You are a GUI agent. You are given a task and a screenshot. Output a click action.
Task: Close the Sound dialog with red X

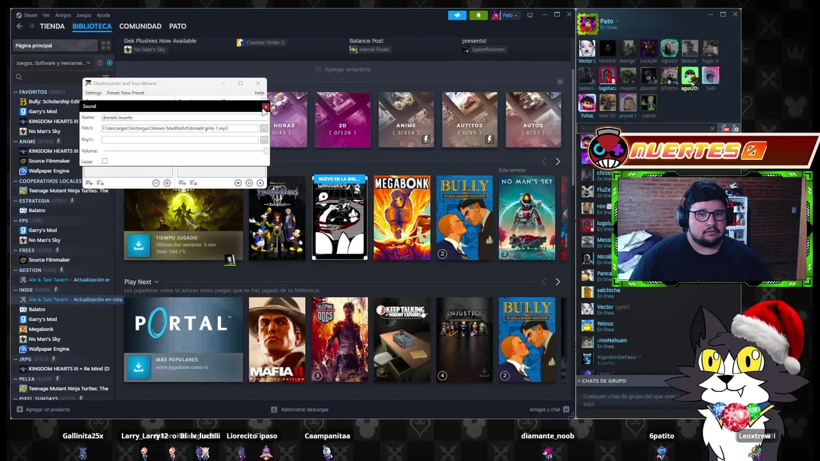(266, 106)
